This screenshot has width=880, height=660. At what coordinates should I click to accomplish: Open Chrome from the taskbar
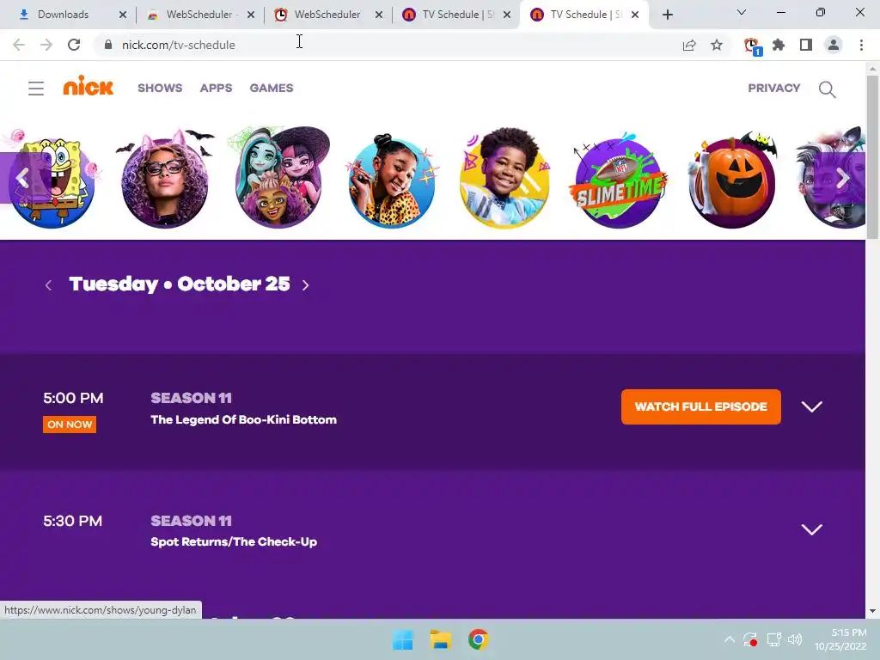(x=478, y=639)
